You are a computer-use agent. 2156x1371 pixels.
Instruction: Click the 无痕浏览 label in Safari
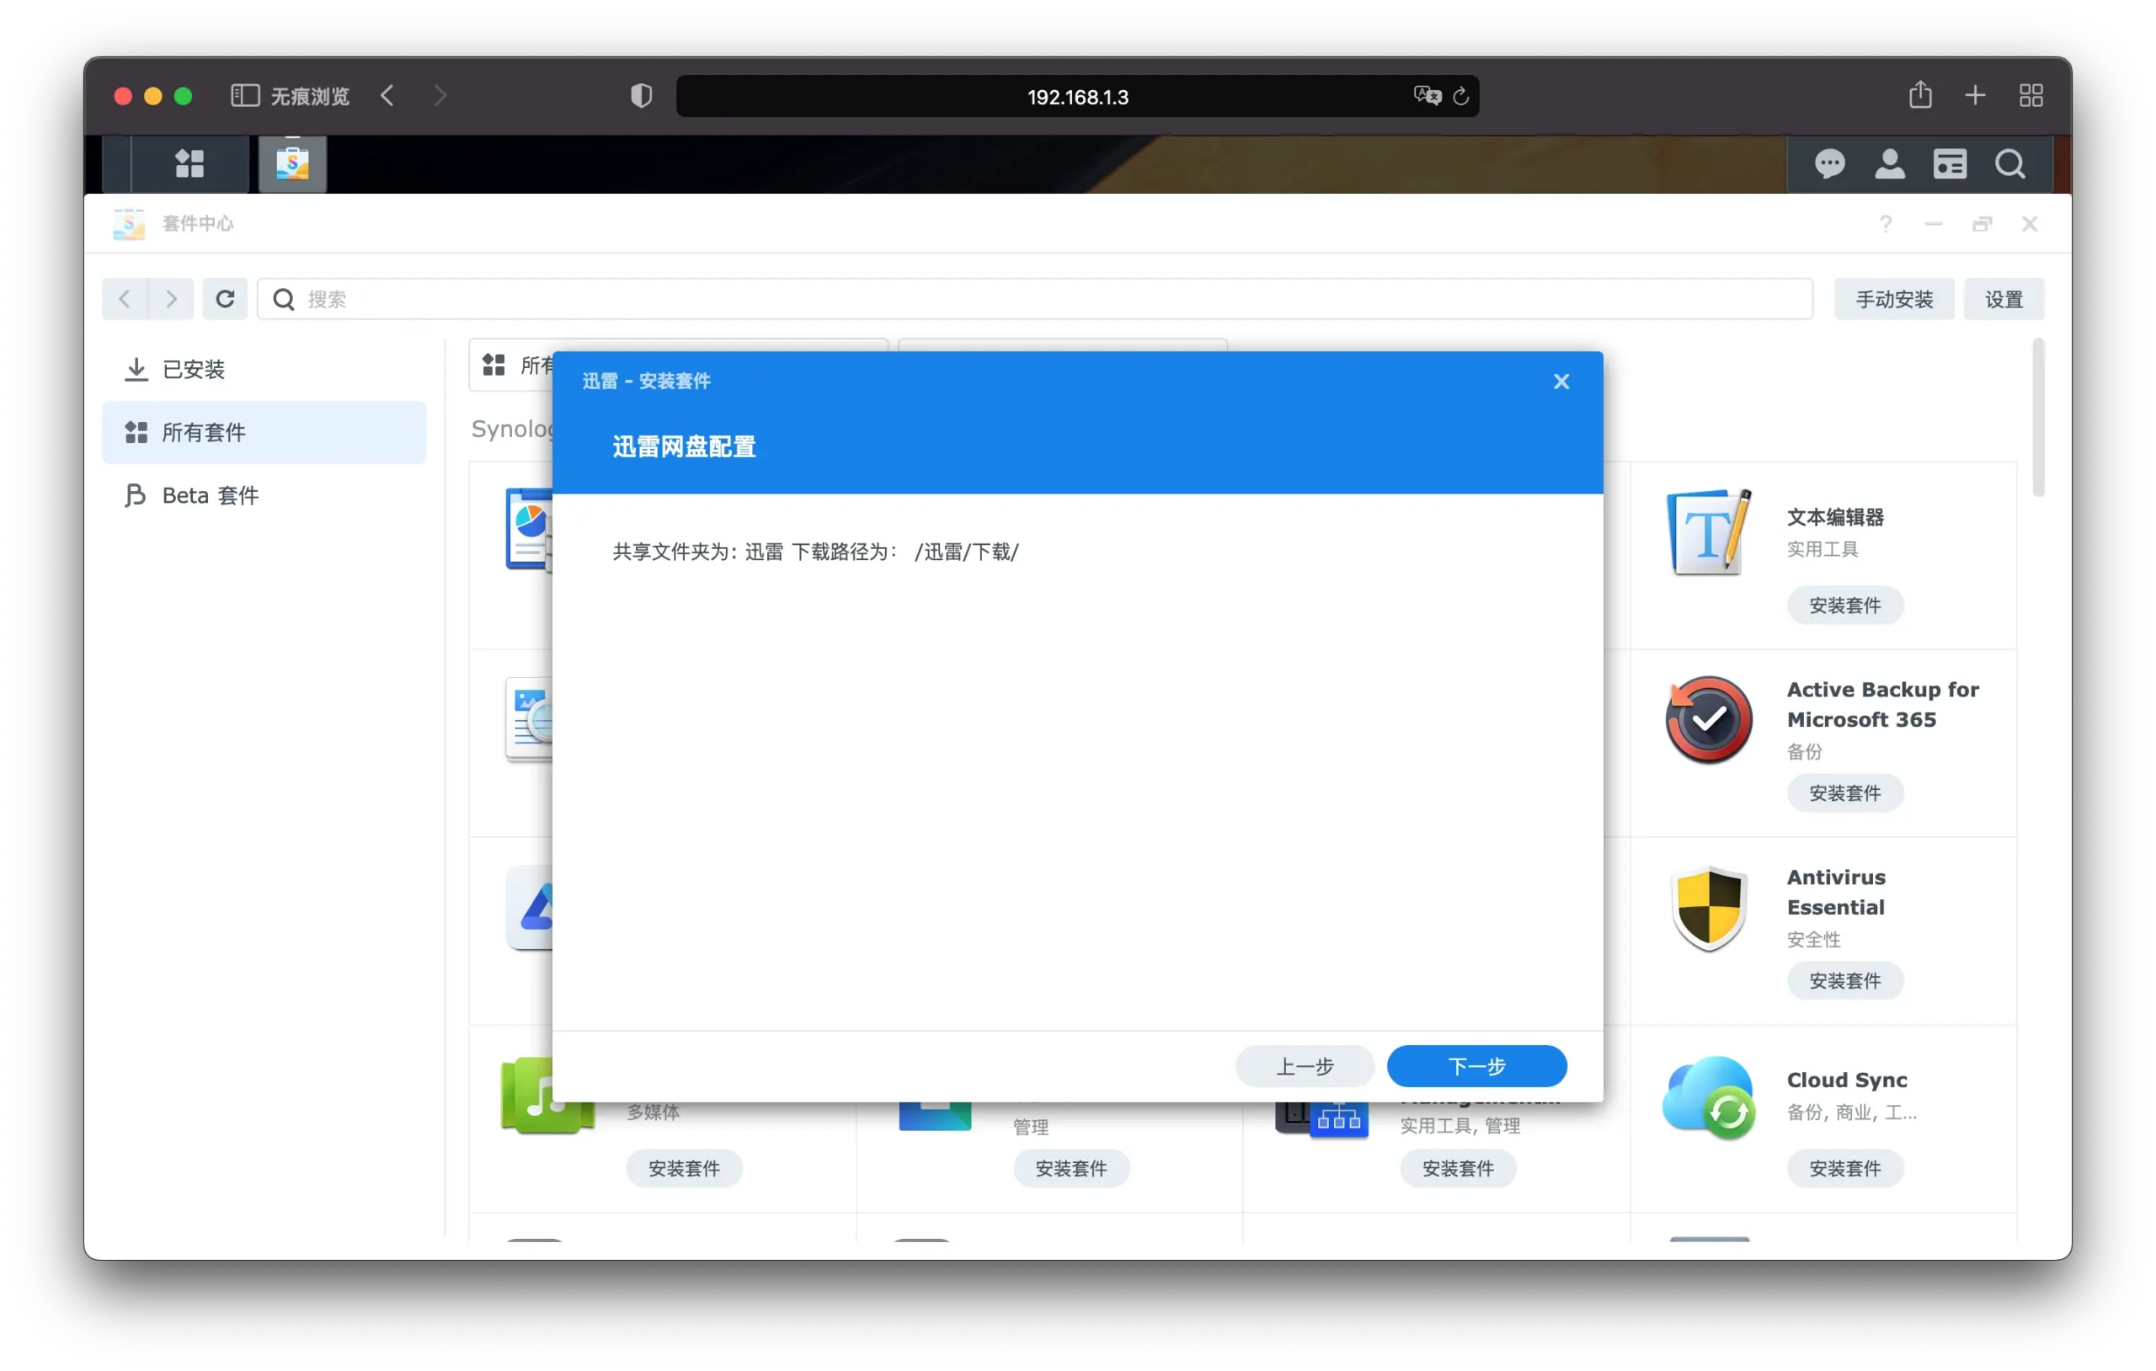[310, 96]
